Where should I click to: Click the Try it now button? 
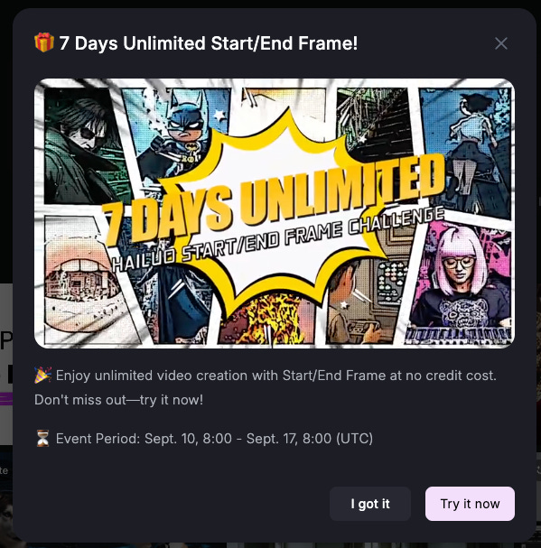click(470, 504)
